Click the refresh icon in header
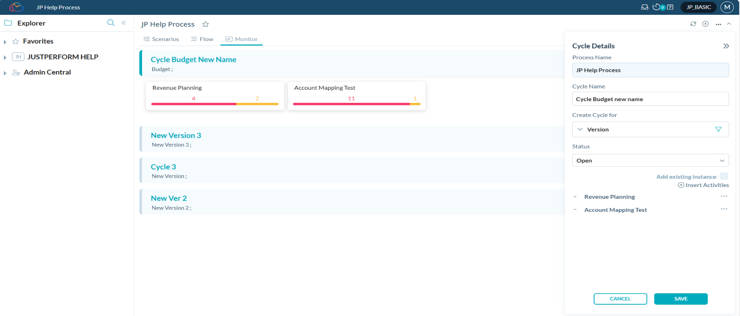This screenshot has width=740, height=316. coord(693,24)
